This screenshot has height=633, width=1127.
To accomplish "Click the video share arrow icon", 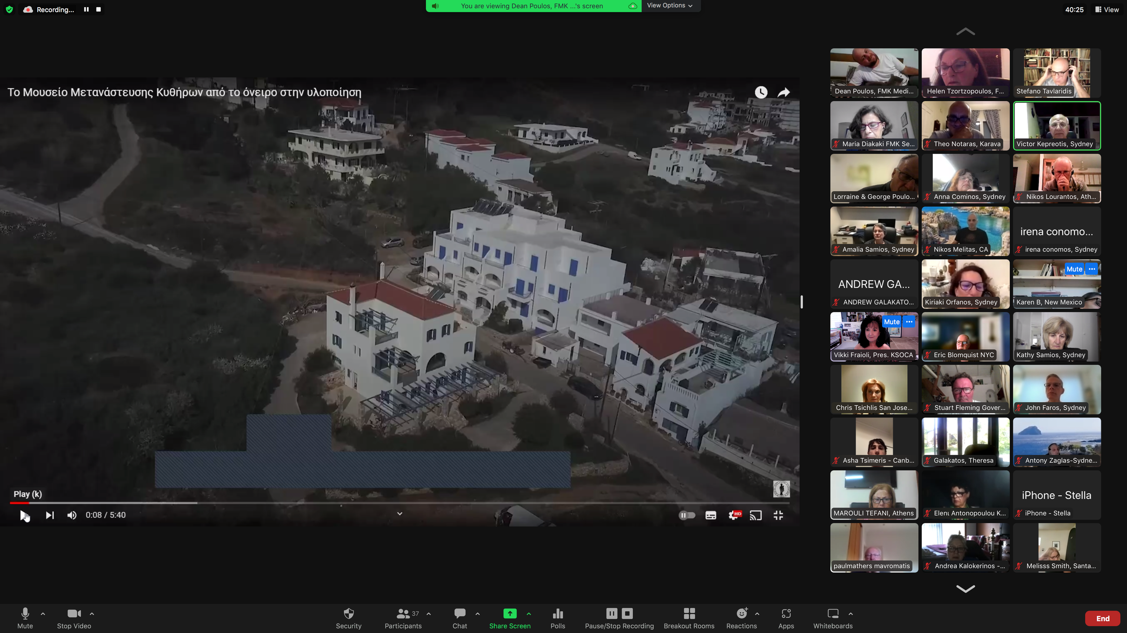I will click(x=784, y=92).
